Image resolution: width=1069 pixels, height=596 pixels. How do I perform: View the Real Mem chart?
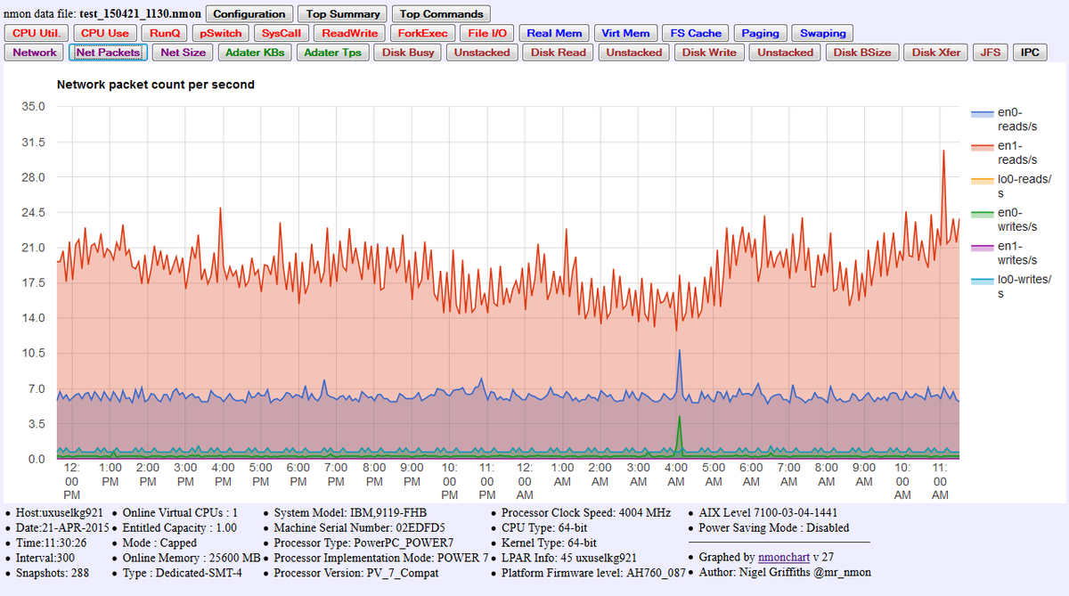pyautogui.click(x=554, y=33)
